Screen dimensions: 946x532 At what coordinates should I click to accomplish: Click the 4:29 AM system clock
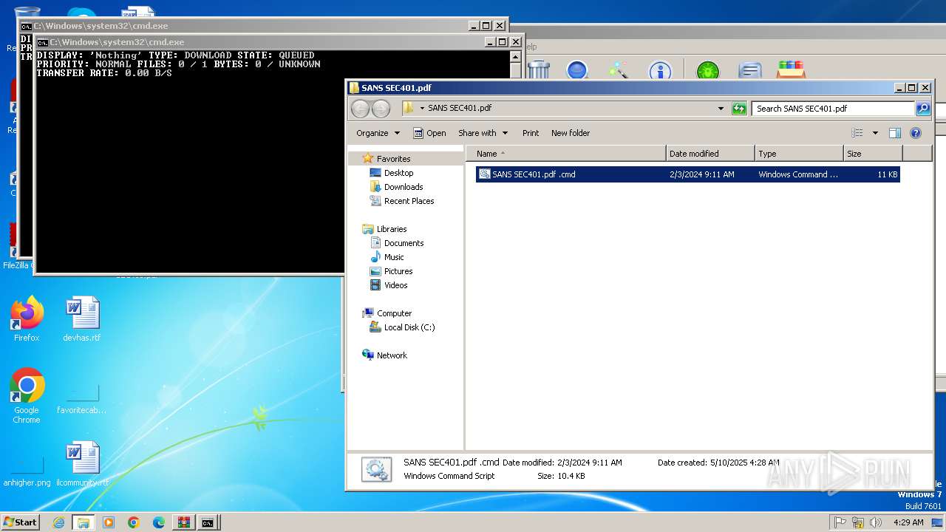click(908, 522)
